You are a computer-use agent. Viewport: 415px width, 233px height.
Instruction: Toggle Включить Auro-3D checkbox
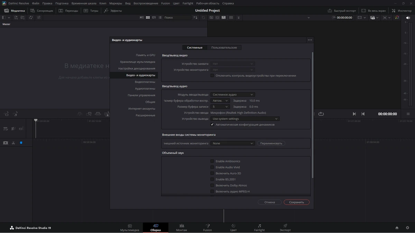click(212, 173)
